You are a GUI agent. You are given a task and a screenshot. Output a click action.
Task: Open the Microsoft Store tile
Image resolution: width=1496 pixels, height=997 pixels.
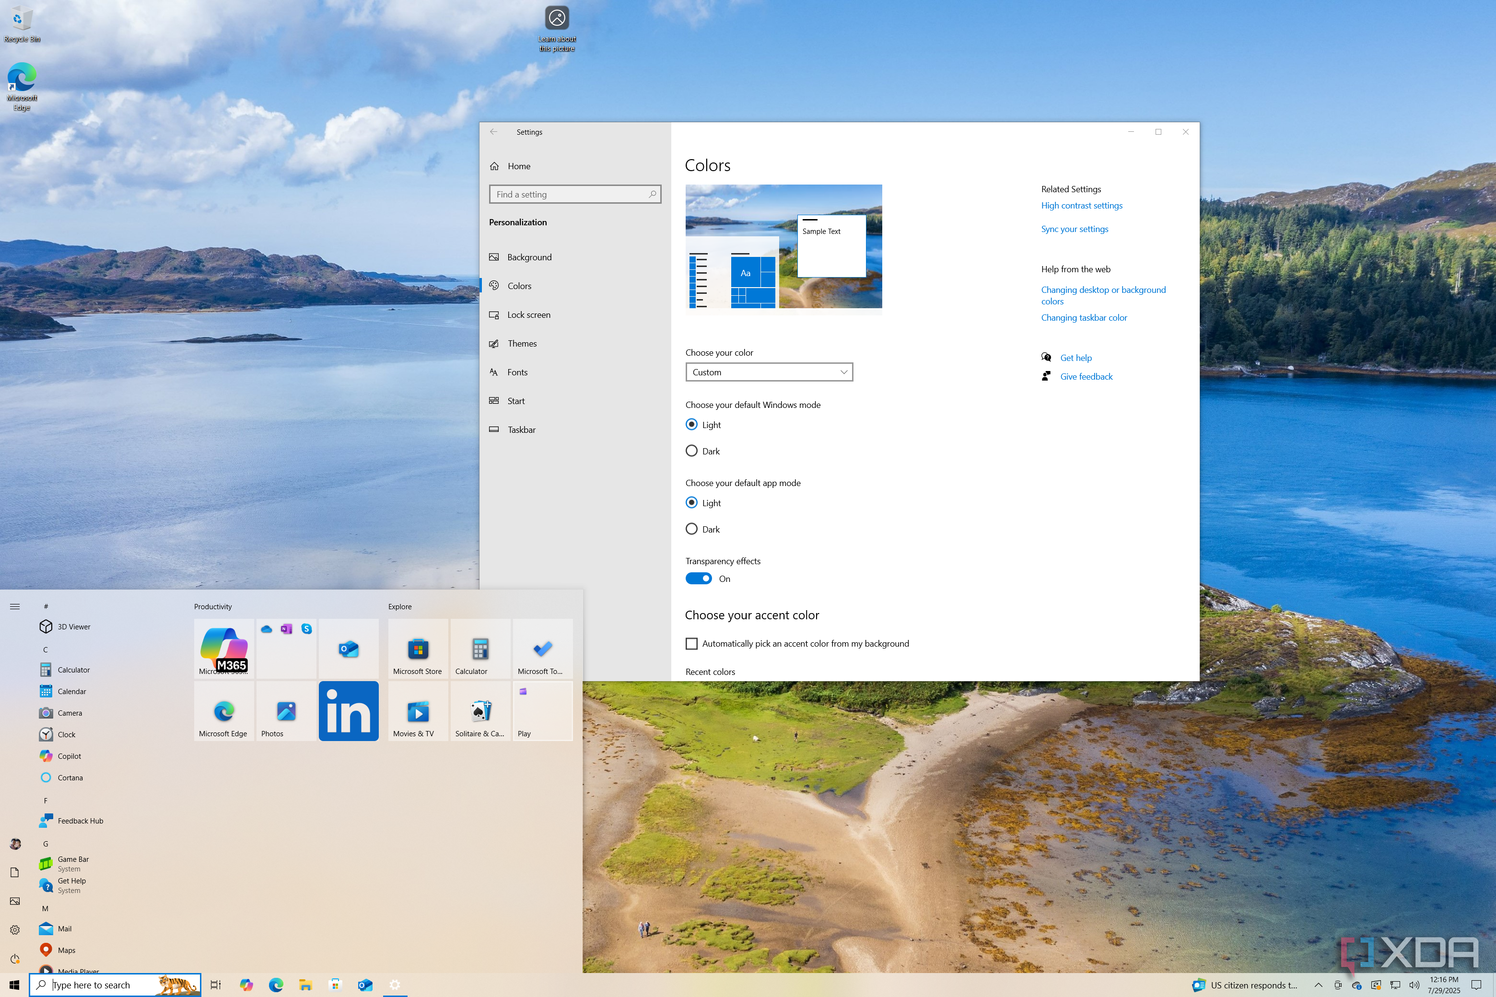tap(418, 649)
